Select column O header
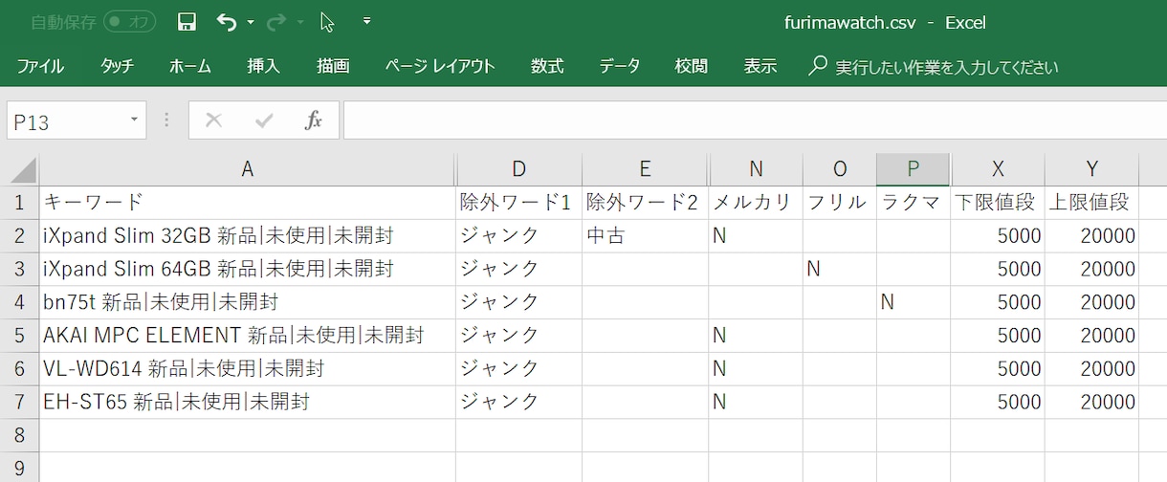Viewport: 1167px width, 482px height. coord(840,169)
